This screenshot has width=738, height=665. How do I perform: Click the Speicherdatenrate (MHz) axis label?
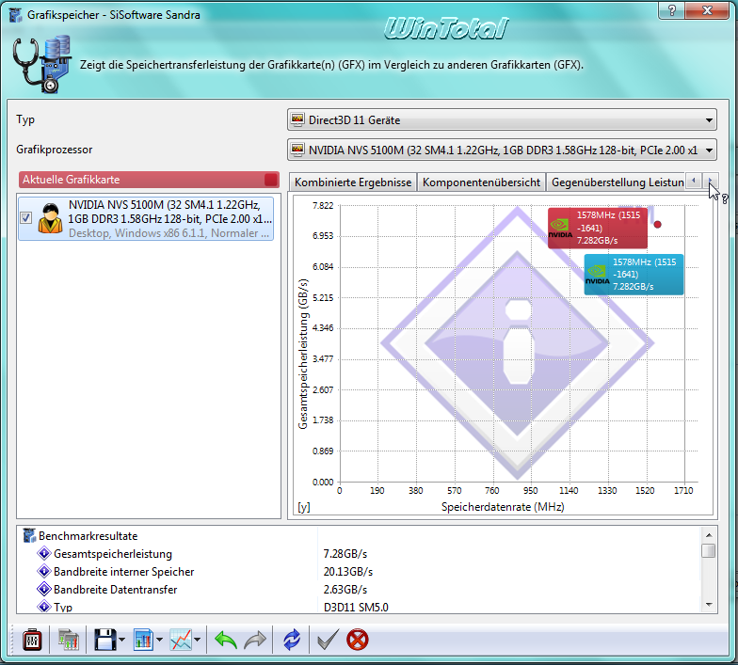(503, 507)
